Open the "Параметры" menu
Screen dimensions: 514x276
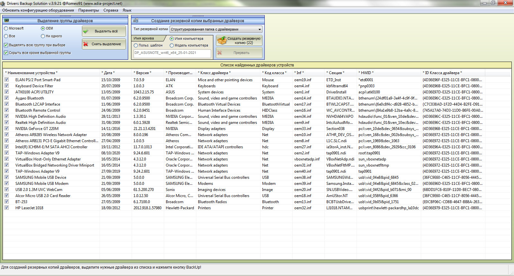[x=88, y=10]
